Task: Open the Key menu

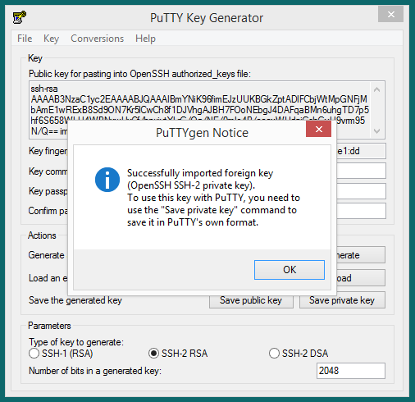Action: [x=51, y=39]
